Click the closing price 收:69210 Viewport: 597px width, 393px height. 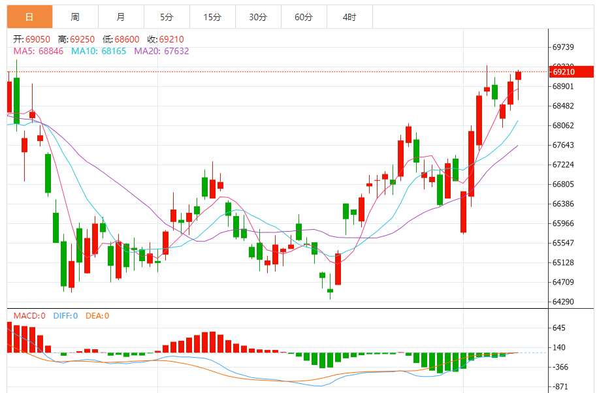[x=166, y=39]
